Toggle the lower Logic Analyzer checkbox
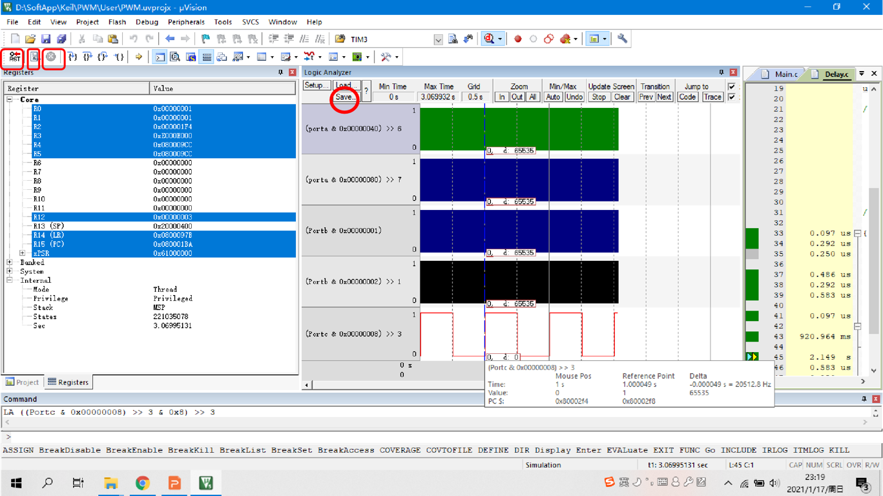Image resolution: width=883 pixels, height=496 pixels. click(x=733, y=96)
